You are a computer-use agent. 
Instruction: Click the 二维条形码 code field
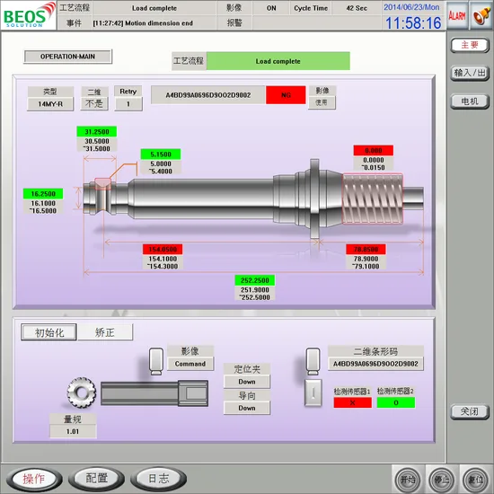coord(375,364)
